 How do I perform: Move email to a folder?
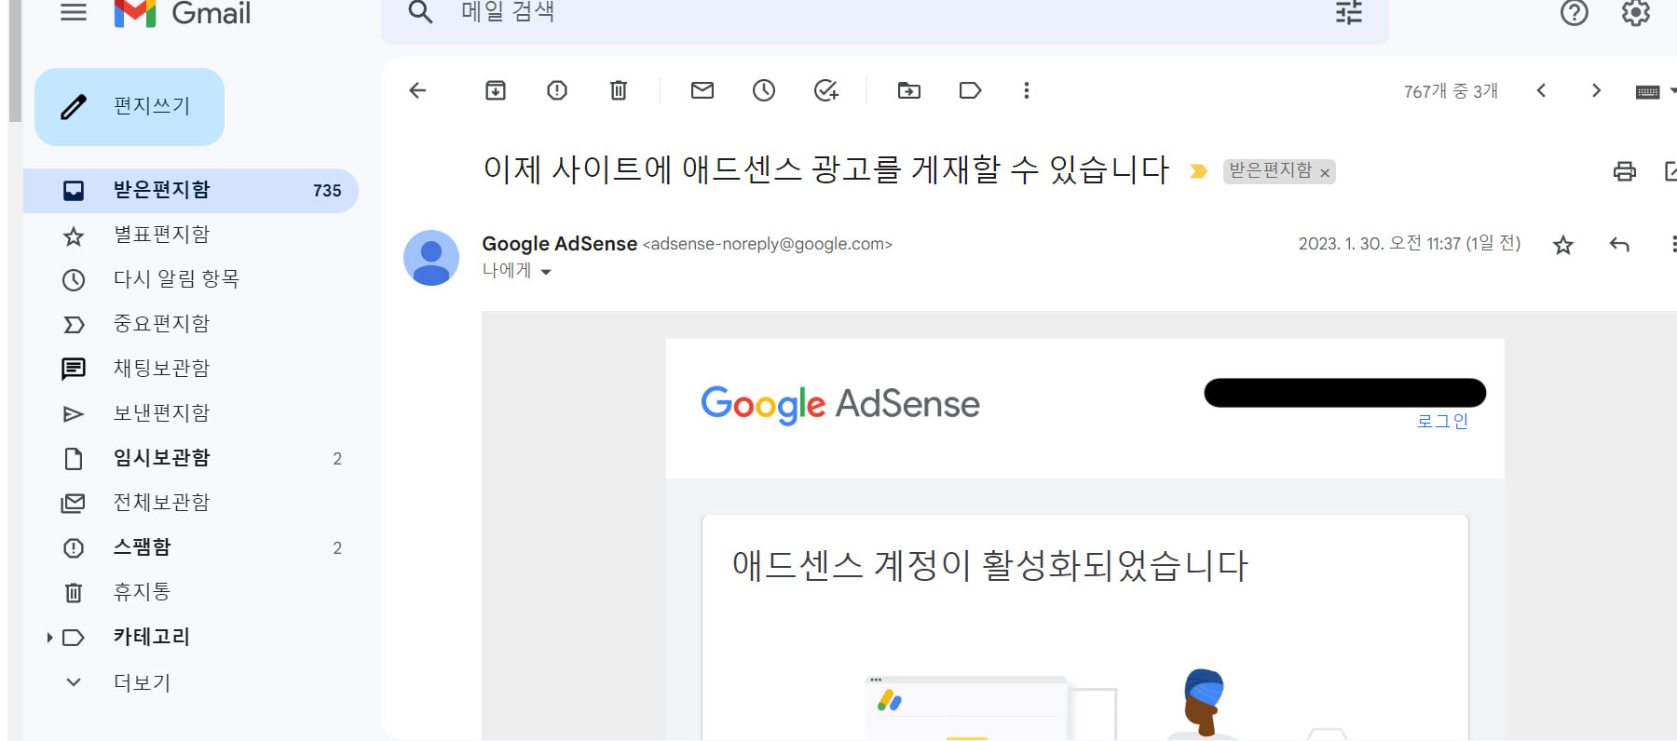pos(909,90)
